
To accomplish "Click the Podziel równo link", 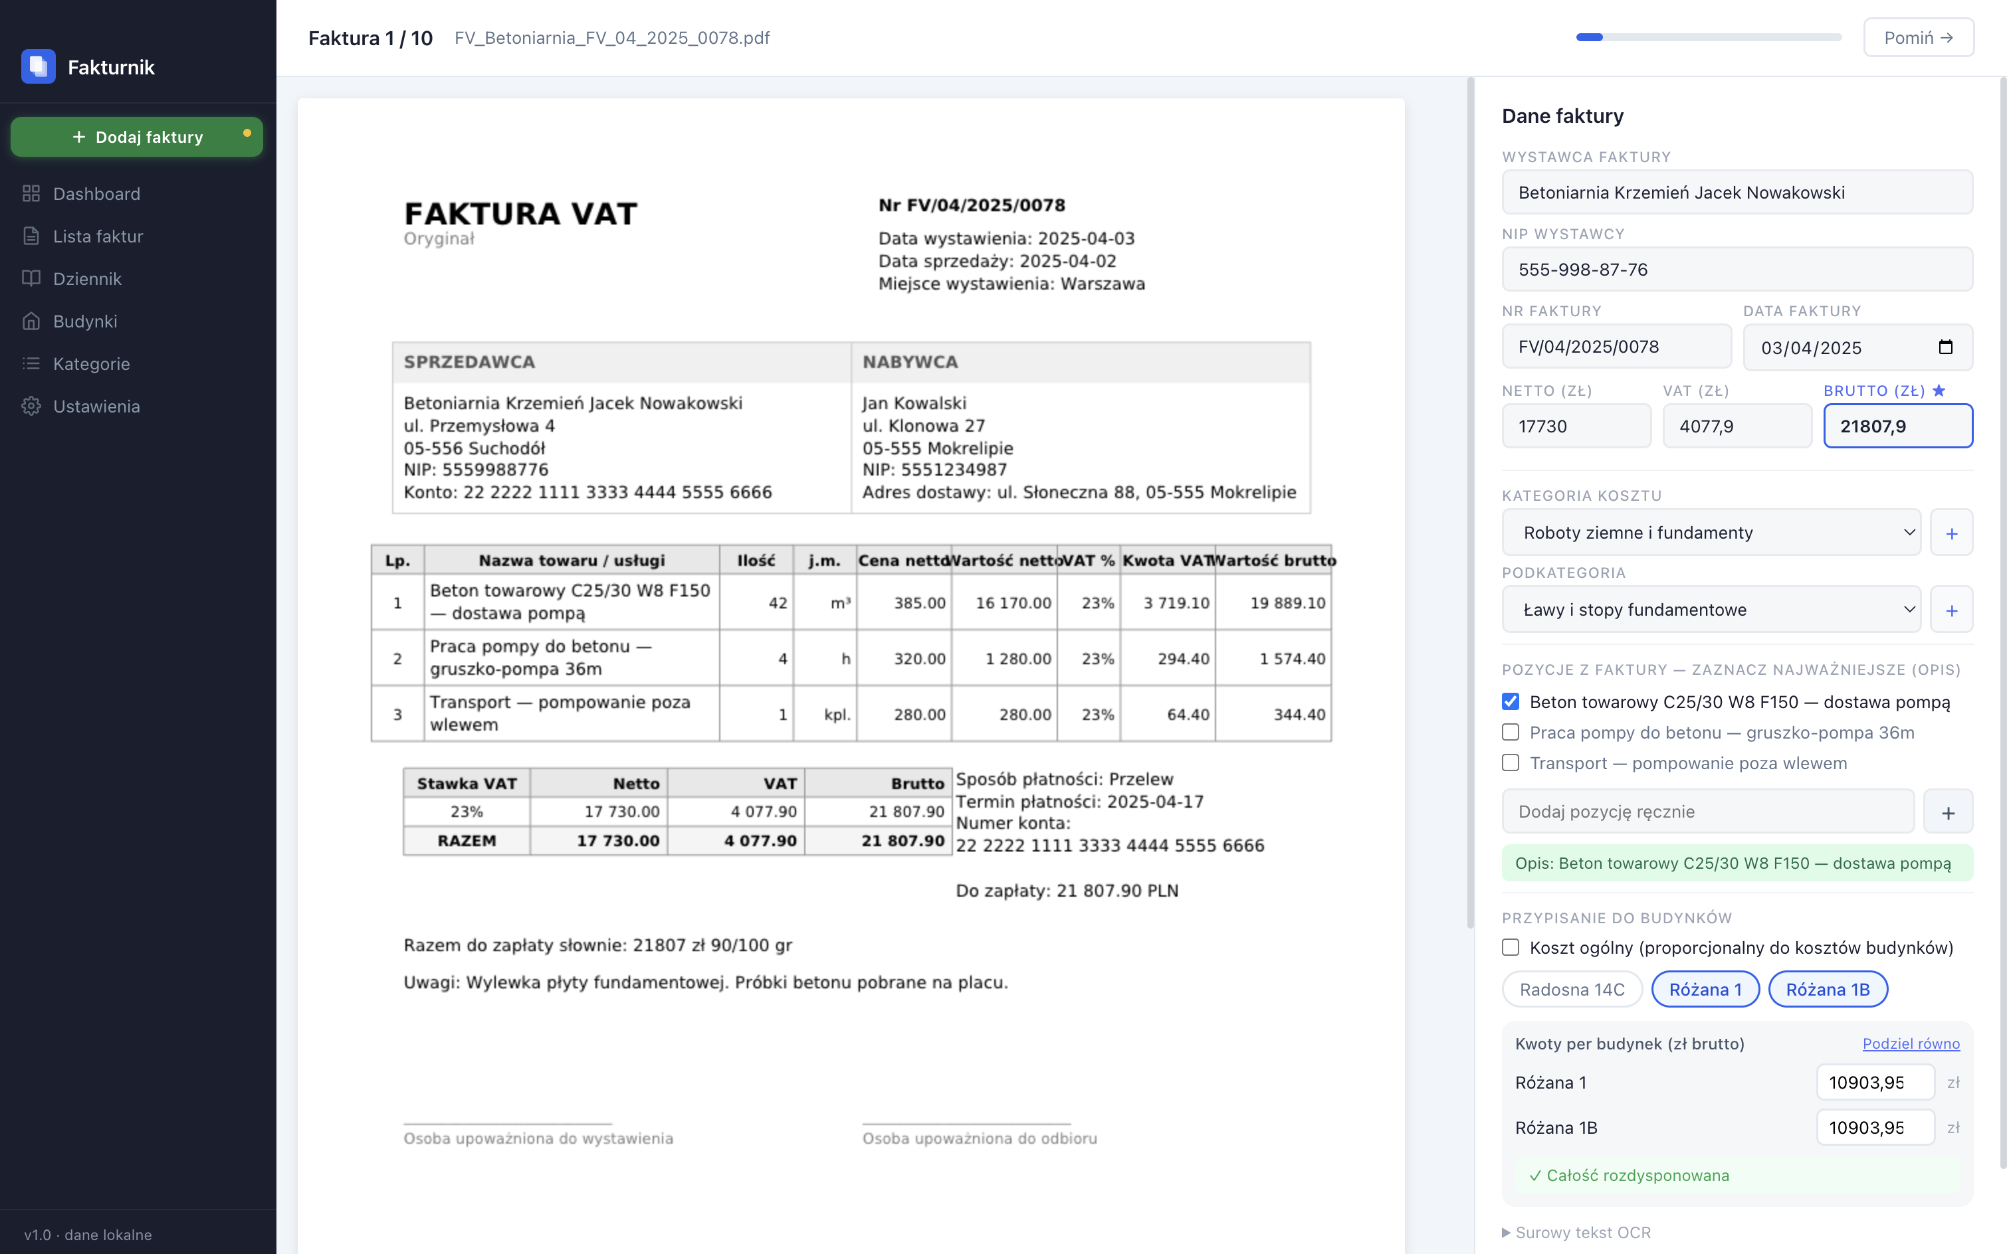I will pyautogui.click(x=1911, y=1043).
